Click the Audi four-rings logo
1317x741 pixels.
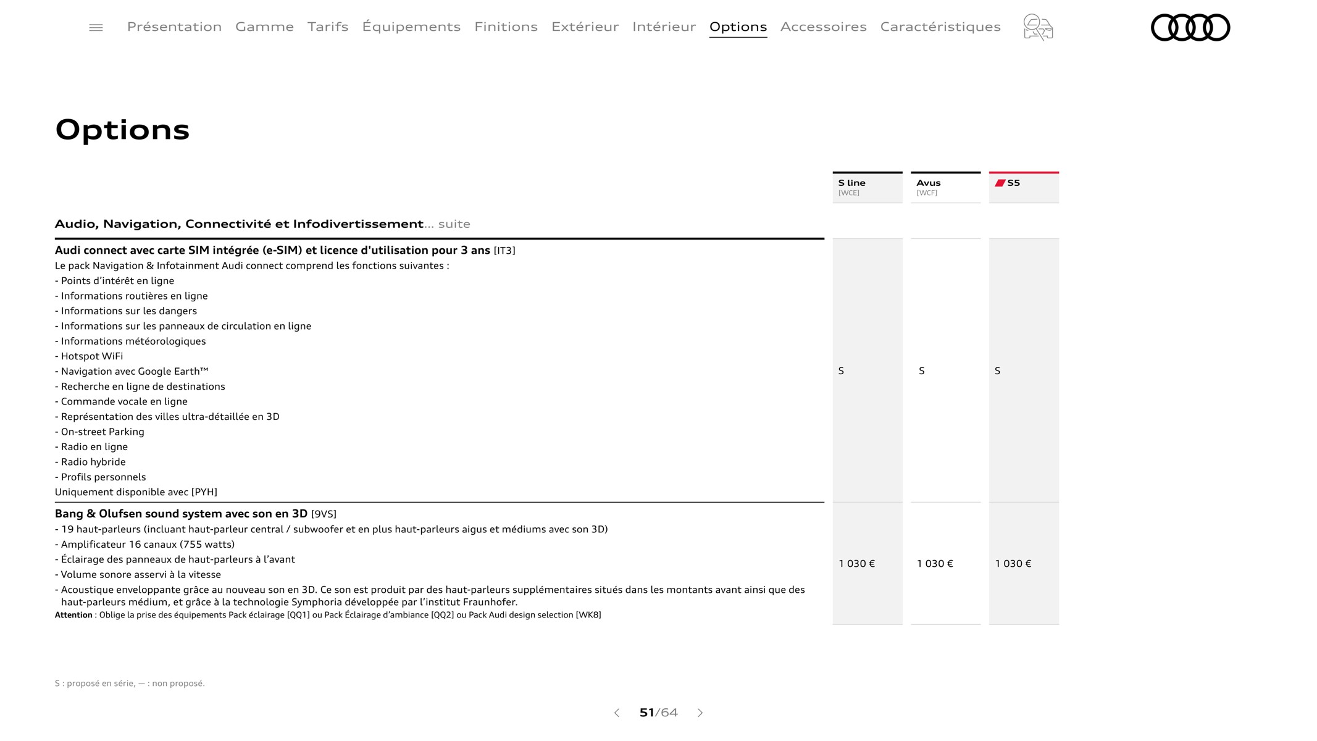click(x=1190, y=27)
